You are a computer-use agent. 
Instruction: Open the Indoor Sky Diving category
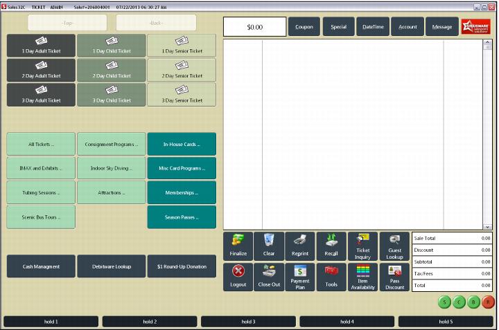coord(112,168)
